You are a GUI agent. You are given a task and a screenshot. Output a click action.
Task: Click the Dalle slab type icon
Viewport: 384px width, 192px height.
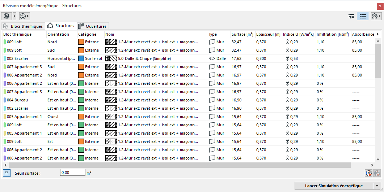point(212,58)
